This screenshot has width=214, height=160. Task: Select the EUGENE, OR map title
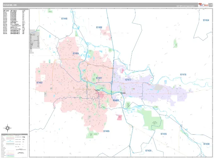pos(10,5)
